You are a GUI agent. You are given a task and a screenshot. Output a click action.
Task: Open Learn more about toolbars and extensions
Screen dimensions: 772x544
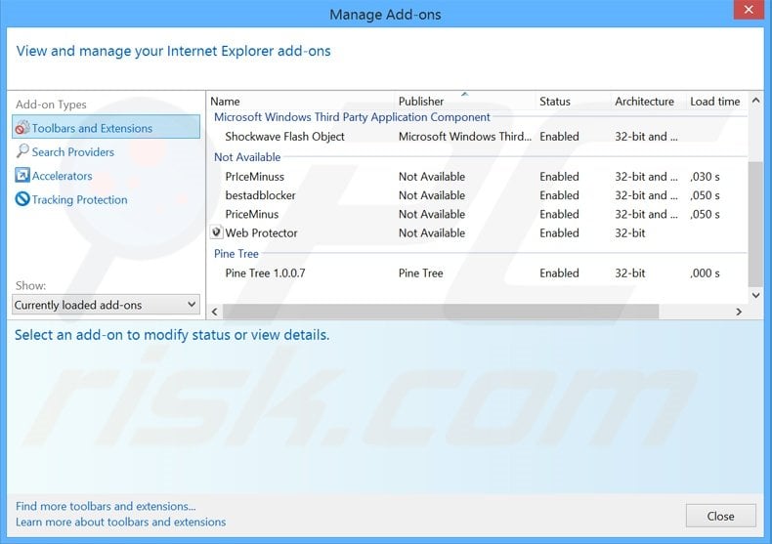pyautogui.click(x=120, y=522)
